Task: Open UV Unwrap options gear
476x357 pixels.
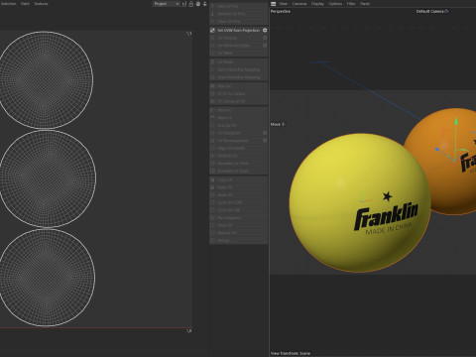Action: coord(265,38)
